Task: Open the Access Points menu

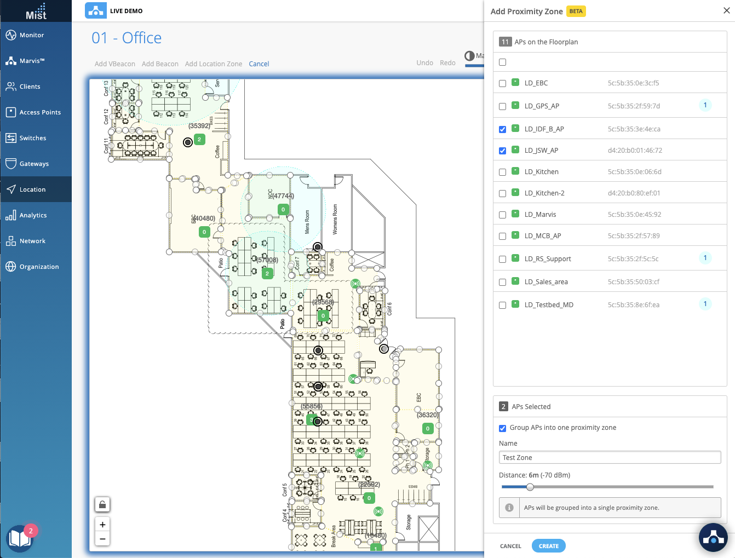Action: (40, 112)
